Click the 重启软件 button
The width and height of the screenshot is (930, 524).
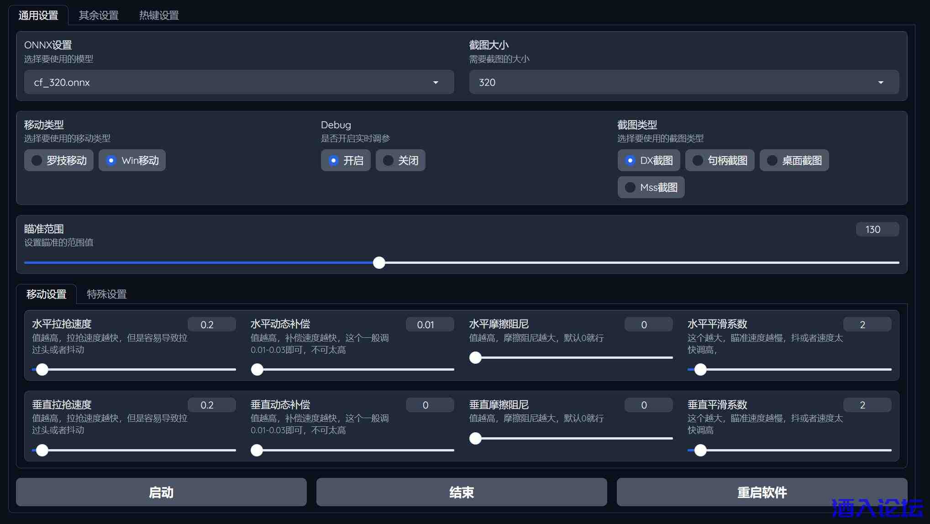tap(762, 492)
